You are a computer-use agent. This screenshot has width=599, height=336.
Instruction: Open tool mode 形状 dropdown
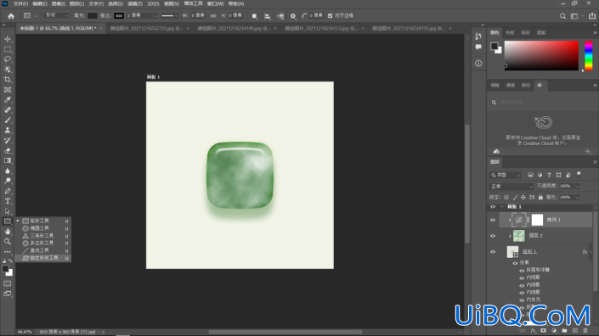click(x=56, y=15)
